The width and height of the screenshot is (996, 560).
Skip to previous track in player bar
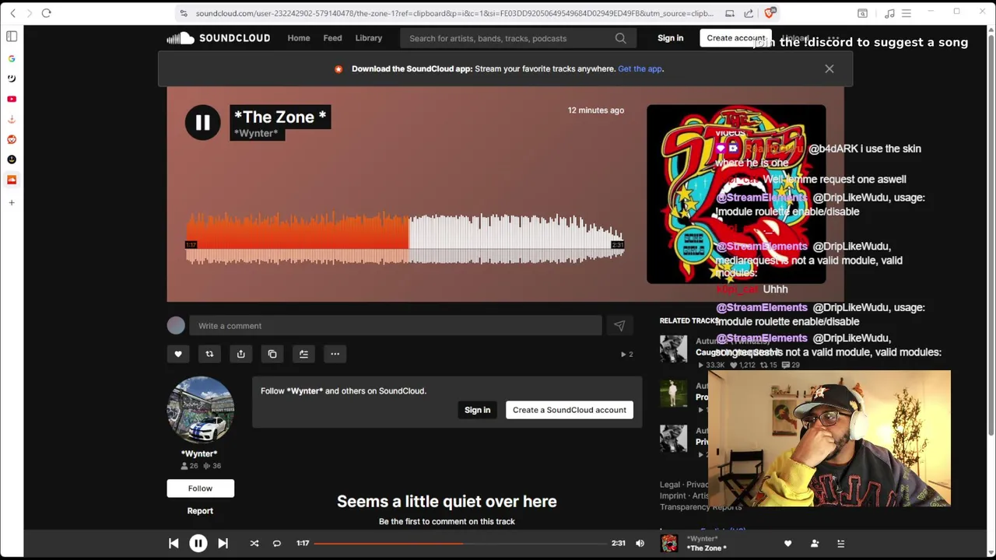(x=174, y=544)
